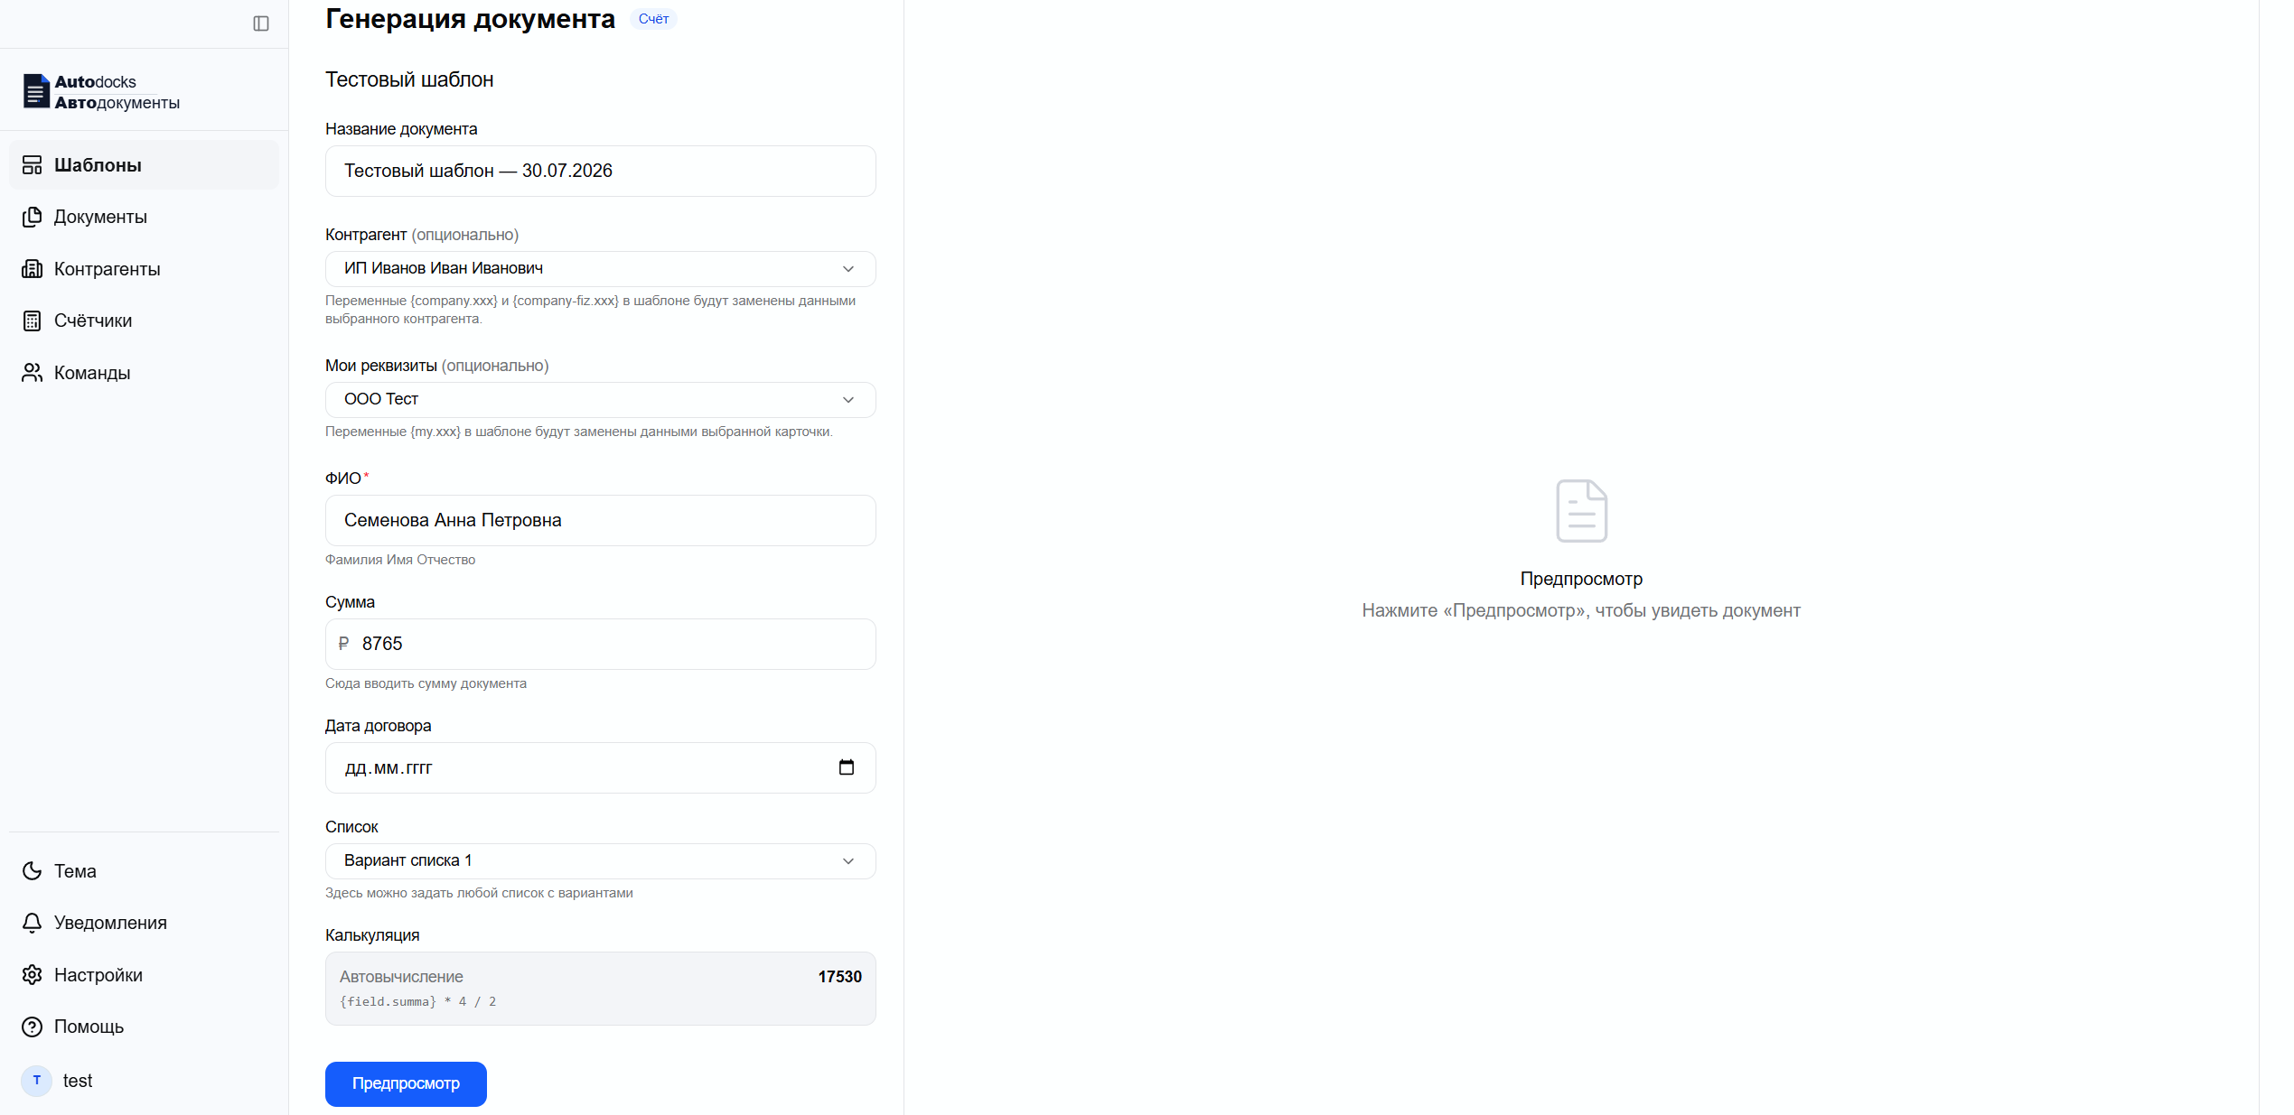Open the Мои реквизиты dropdown
This screenshot has height=1115, width=2294.
click(x=600, y=400)
